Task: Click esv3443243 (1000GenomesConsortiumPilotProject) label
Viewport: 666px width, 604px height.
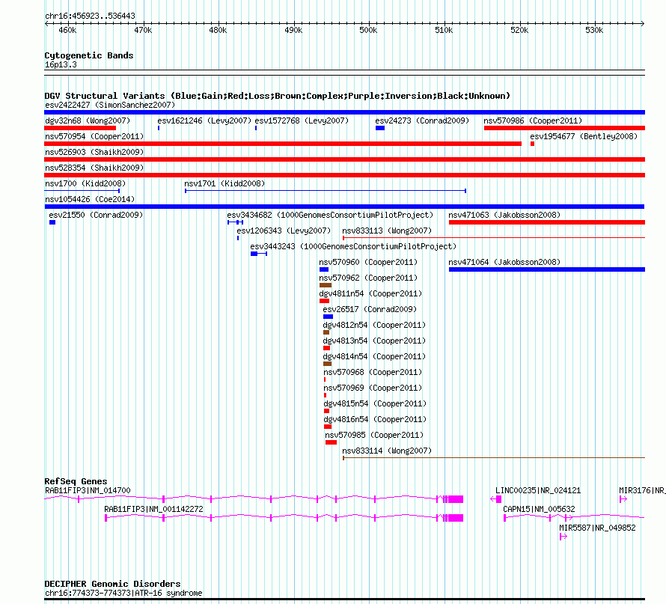Action: tap(353, 246)
